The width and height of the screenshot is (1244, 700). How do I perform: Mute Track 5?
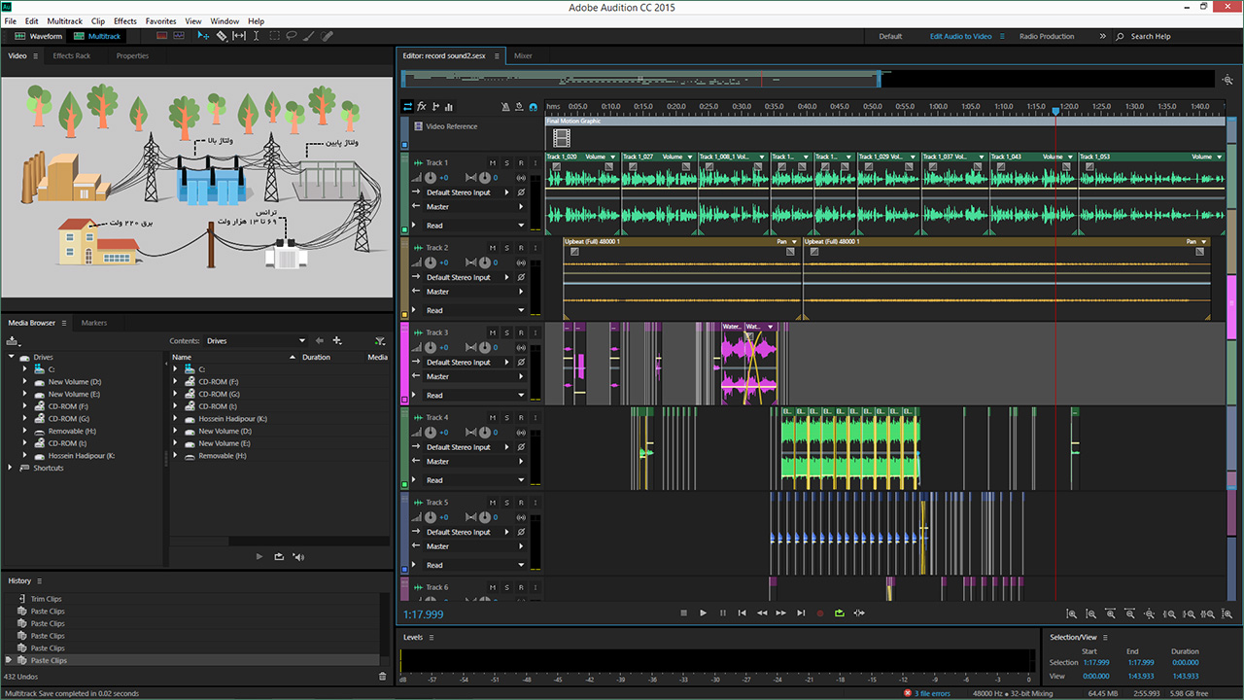(493, 503)
